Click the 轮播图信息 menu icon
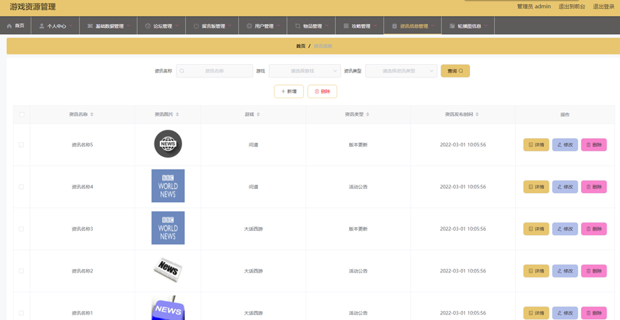The height and width of the screenshot is (320, 620). pos(452,26)
